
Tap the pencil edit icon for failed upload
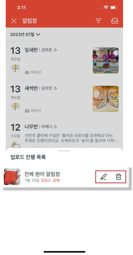click(x=104, y=177)
